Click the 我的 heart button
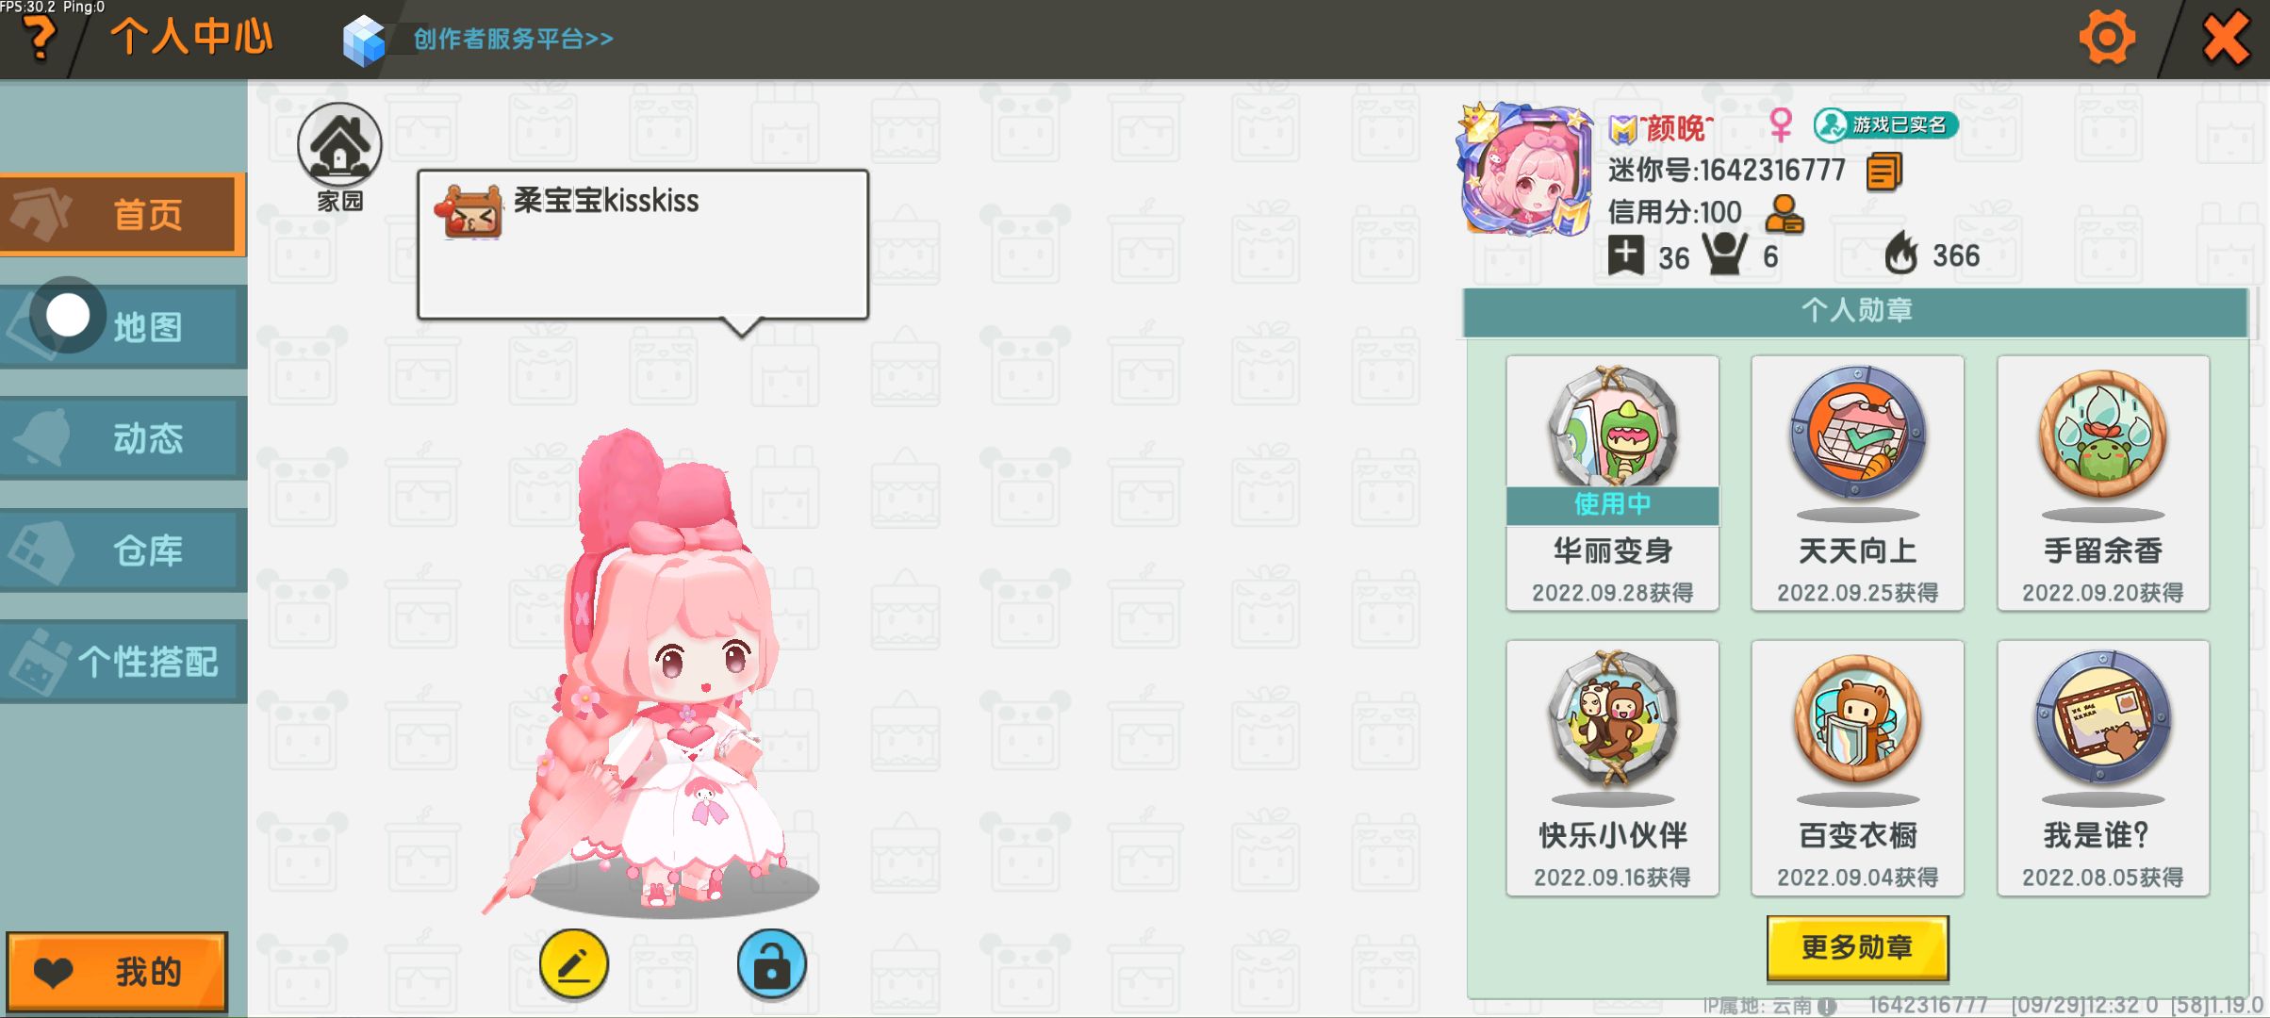The width and height of the screenshot is (2270, 1018). coord(117,972)
